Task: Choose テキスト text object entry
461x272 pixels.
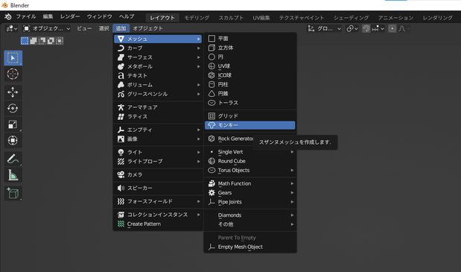Action: [x=158, y=75]
